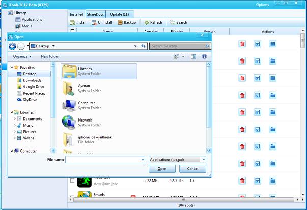Click the backup disk icon in the 1.7 version row
307x210 pixels.
pyautogui.click(x=258, y=181)
